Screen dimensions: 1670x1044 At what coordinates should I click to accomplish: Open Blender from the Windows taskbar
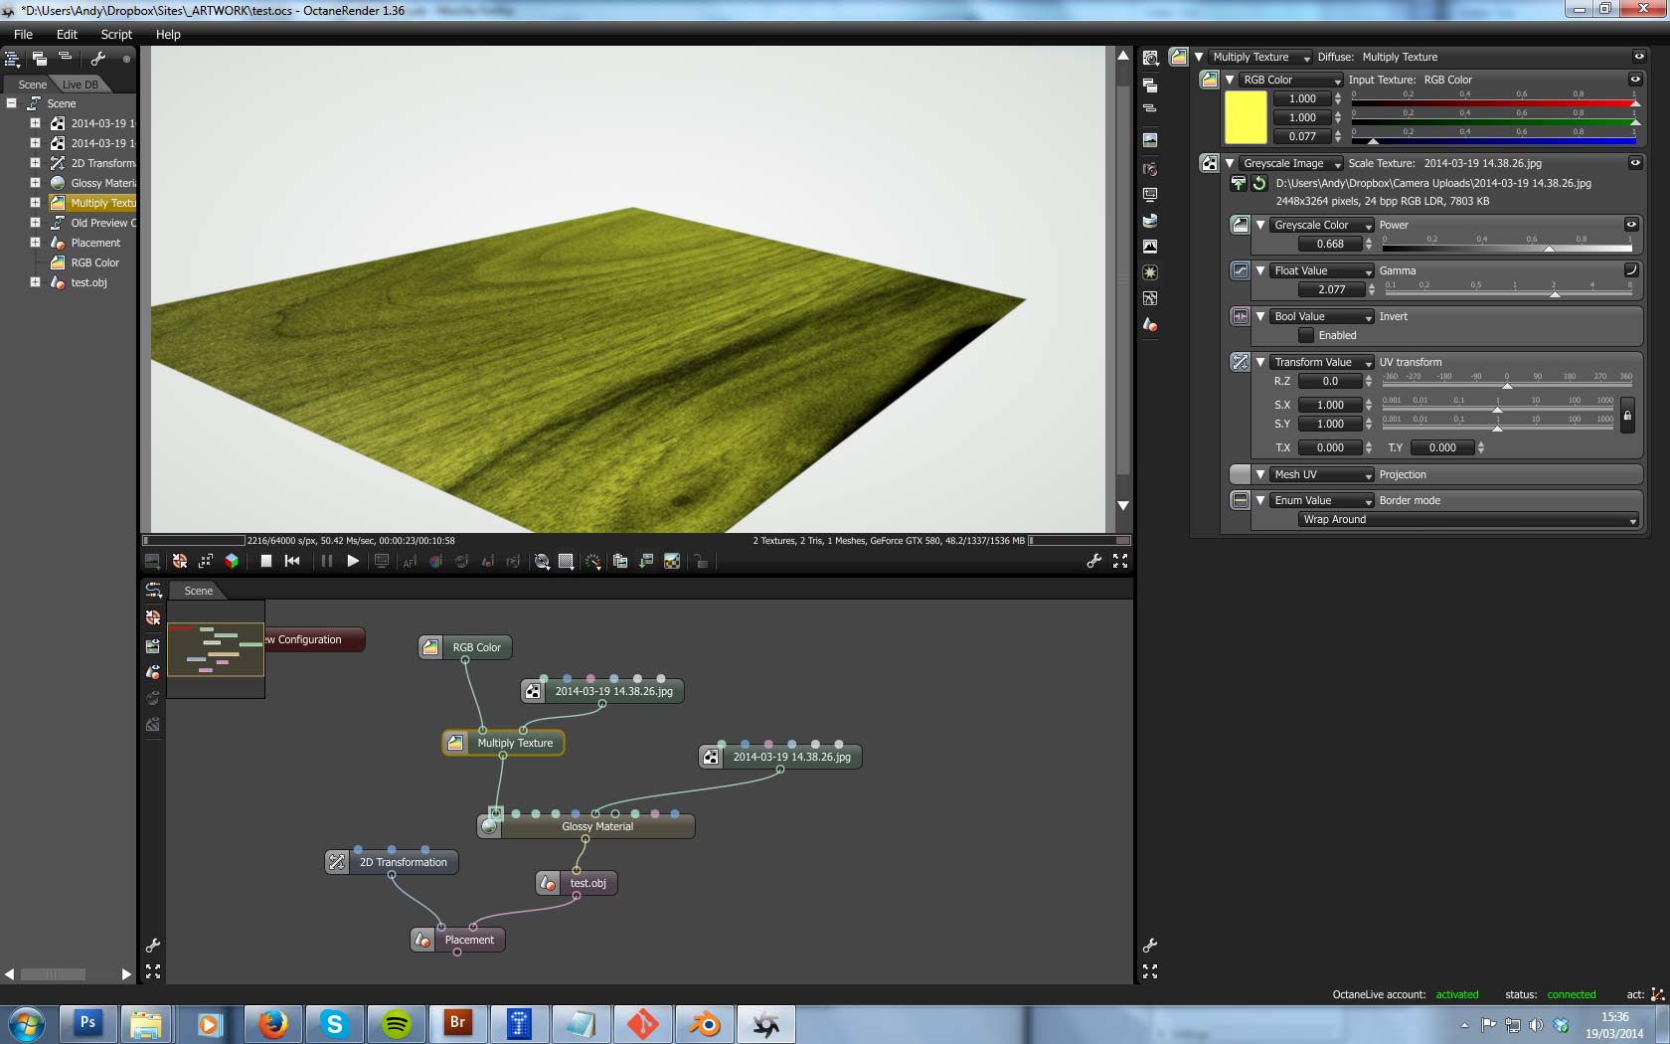point(705,1023)
